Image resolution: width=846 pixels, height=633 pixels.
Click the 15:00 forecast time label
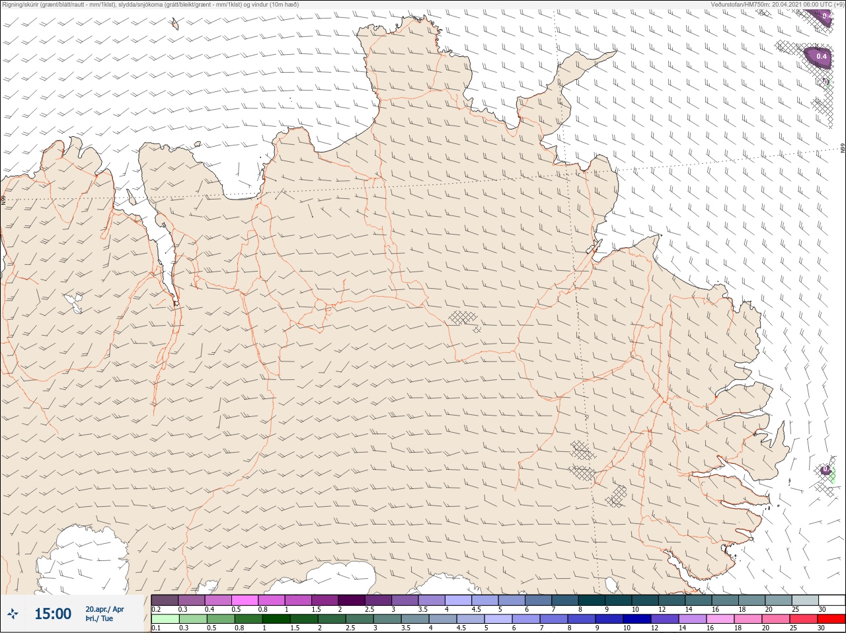[x=53, y=614]
